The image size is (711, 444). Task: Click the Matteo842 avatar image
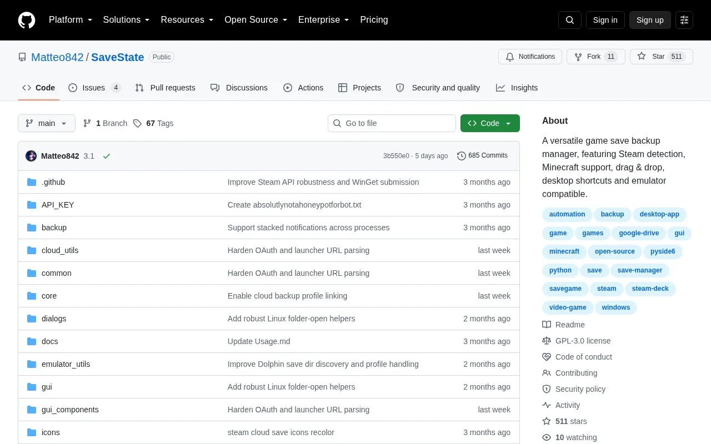click(31, 156)
